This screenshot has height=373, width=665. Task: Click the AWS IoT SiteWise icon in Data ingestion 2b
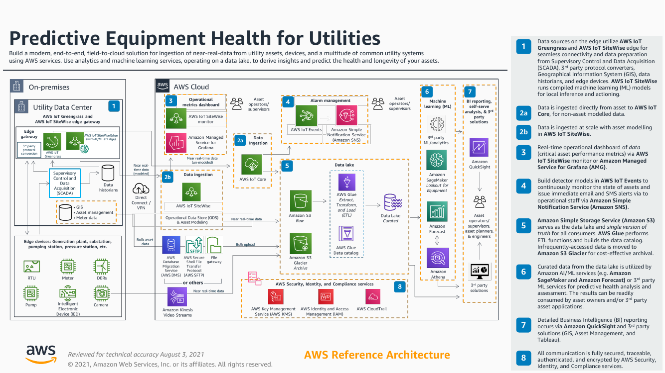[192, 191]
